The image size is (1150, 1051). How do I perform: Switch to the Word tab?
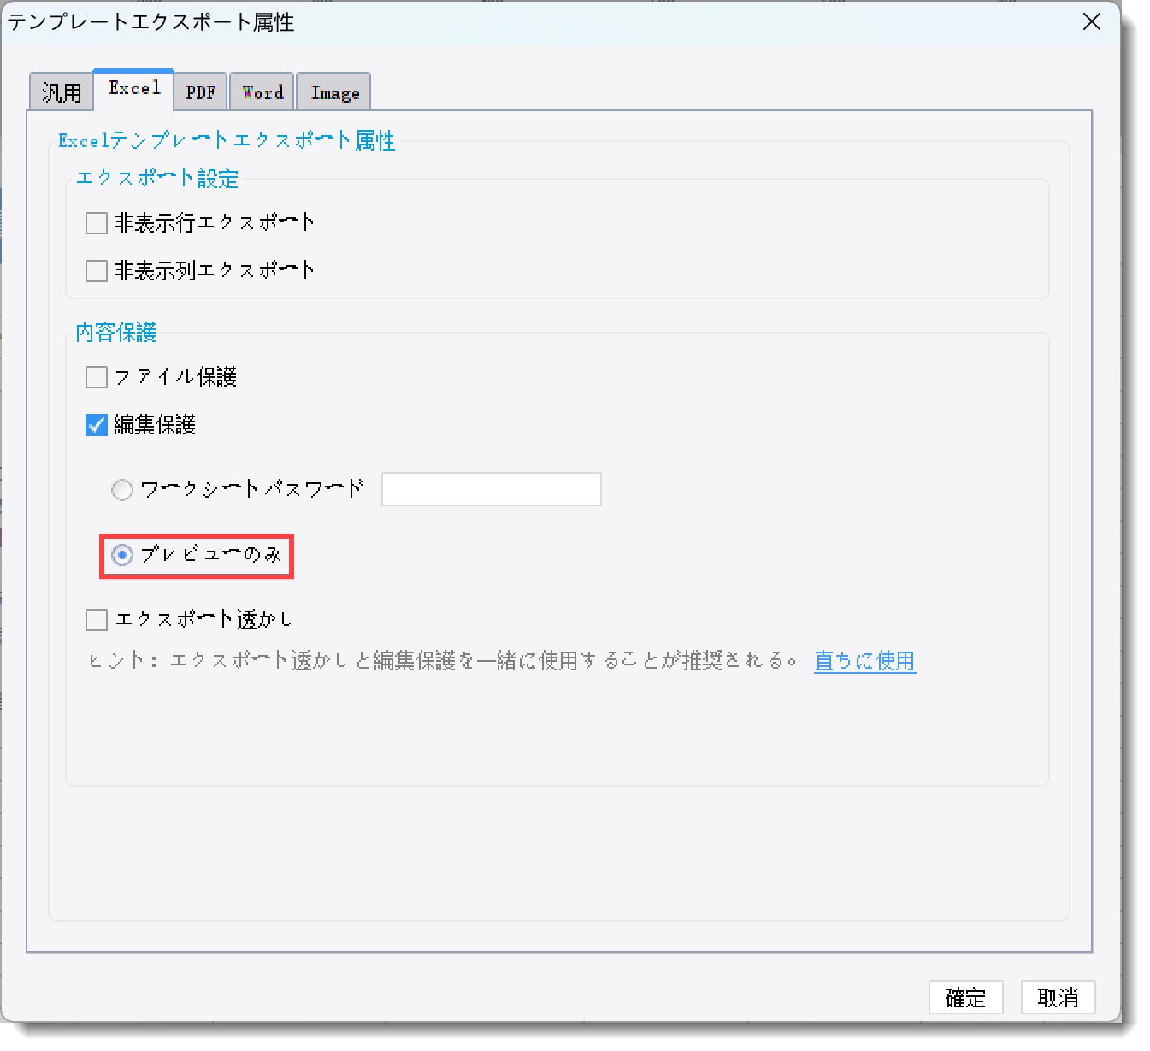[x=262, y=92]
